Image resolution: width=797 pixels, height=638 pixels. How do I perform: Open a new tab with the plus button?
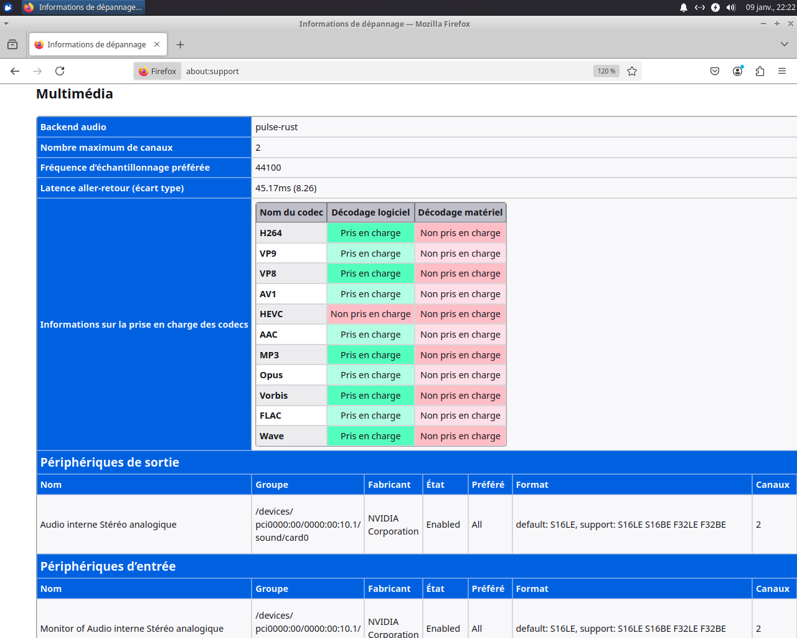(180, 44)
